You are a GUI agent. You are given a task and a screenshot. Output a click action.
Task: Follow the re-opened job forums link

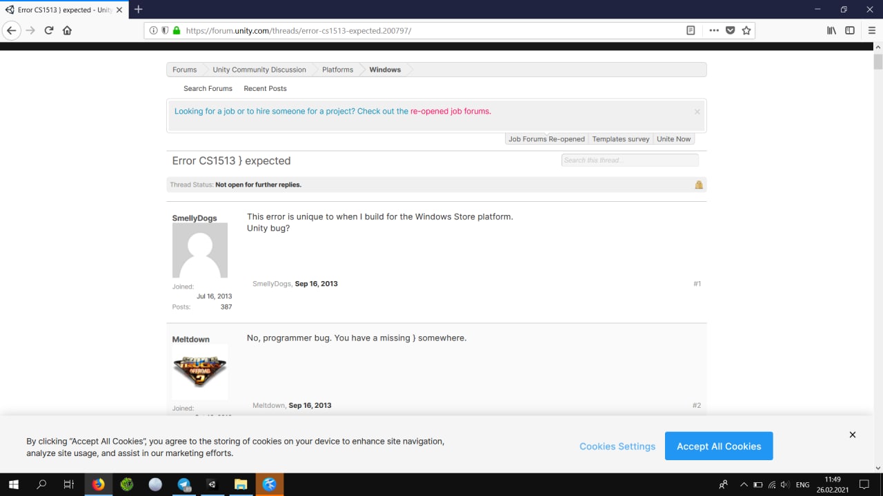pyautogui.click(x=450, y=111)
